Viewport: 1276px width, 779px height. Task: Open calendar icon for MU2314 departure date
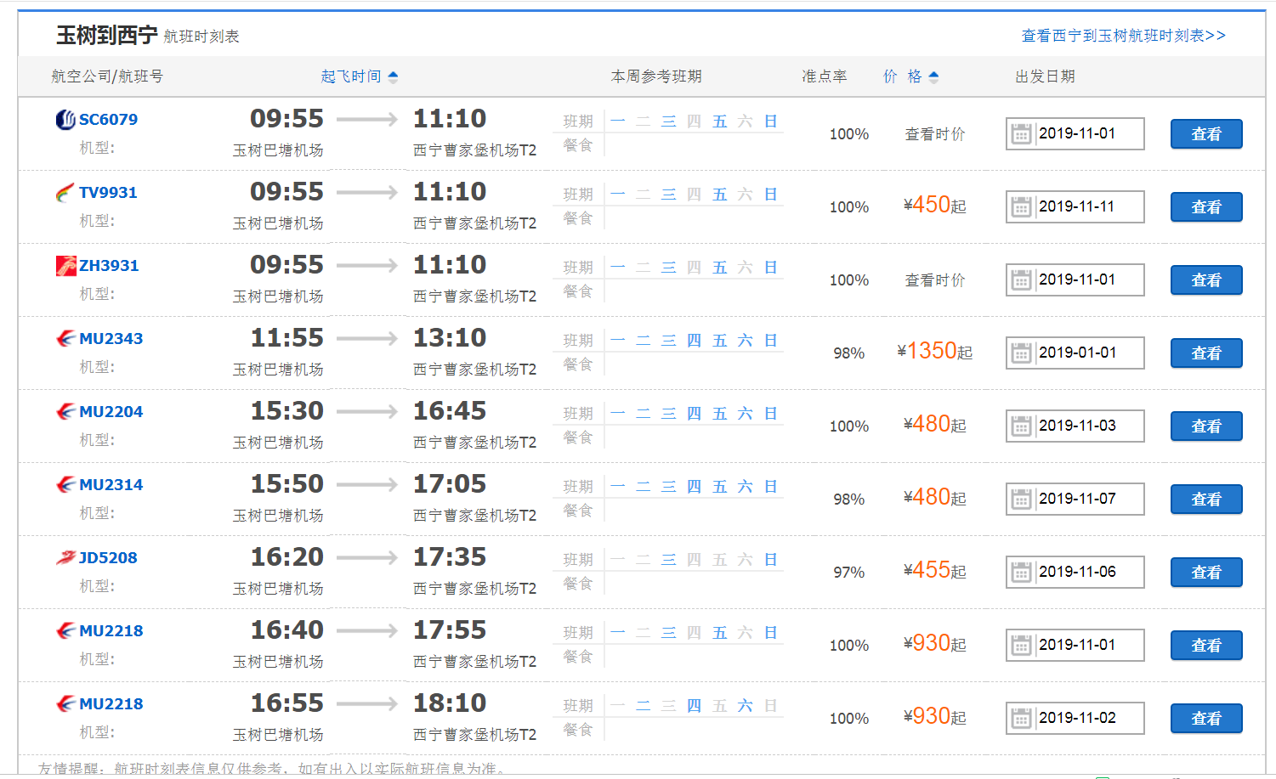pyautogui.click(x=1021, y=500)
